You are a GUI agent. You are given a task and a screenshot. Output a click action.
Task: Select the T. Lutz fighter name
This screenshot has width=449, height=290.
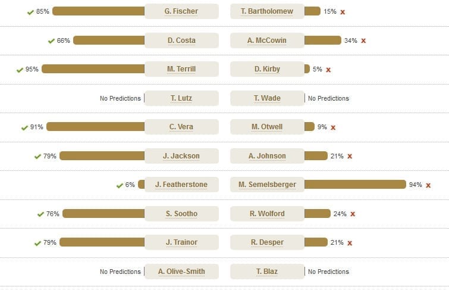coord(181,98)
